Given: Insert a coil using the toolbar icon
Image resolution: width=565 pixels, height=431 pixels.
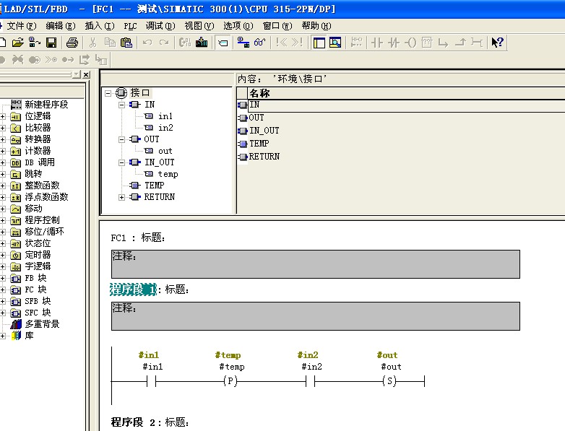Looking at the screenshot, I should [x=410, y=43].
